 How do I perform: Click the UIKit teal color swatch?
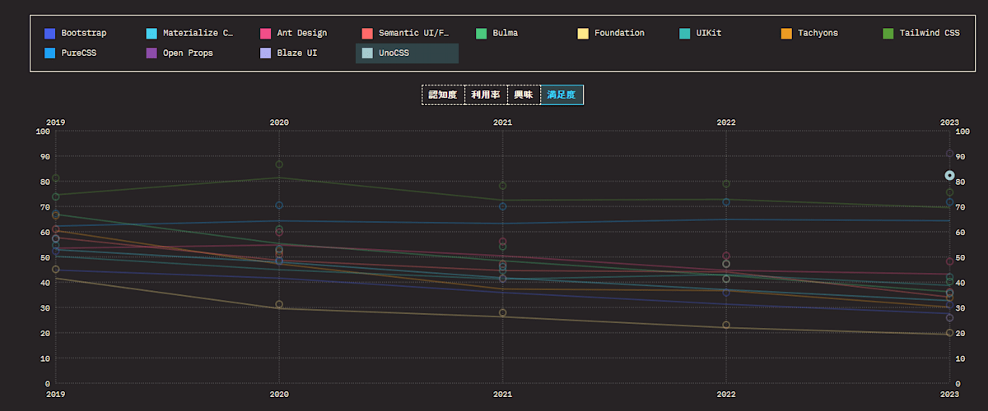pos(685,34)
